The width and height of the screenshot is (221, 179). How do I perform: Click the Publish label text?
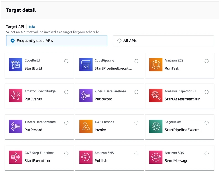point(101,161)
